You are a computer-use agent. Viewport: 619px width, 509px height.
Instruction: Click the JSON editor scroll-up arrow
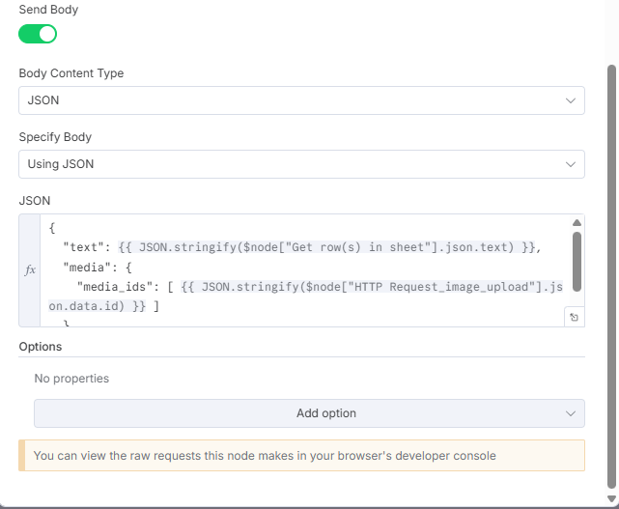click(x=577, y=223)
